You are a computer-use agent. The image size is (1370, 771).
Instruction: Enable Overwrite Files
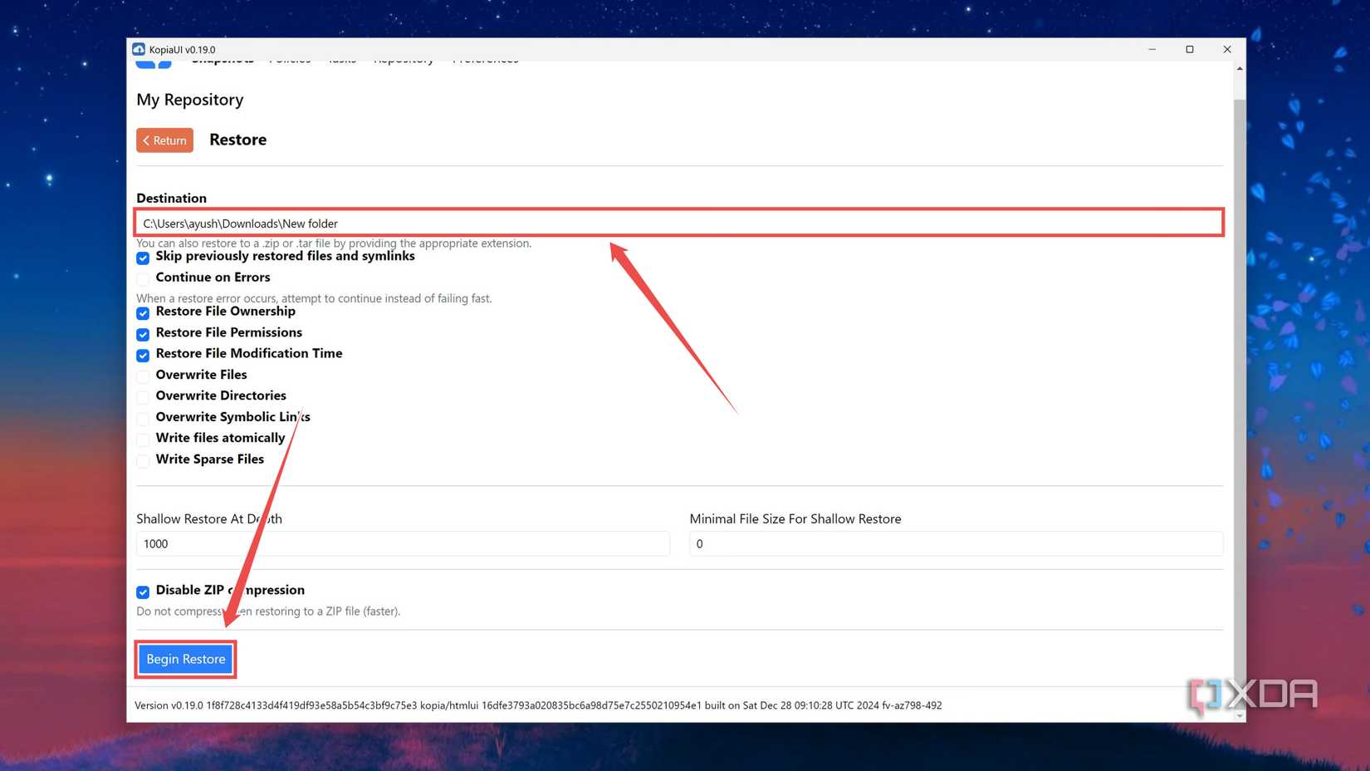142,376
